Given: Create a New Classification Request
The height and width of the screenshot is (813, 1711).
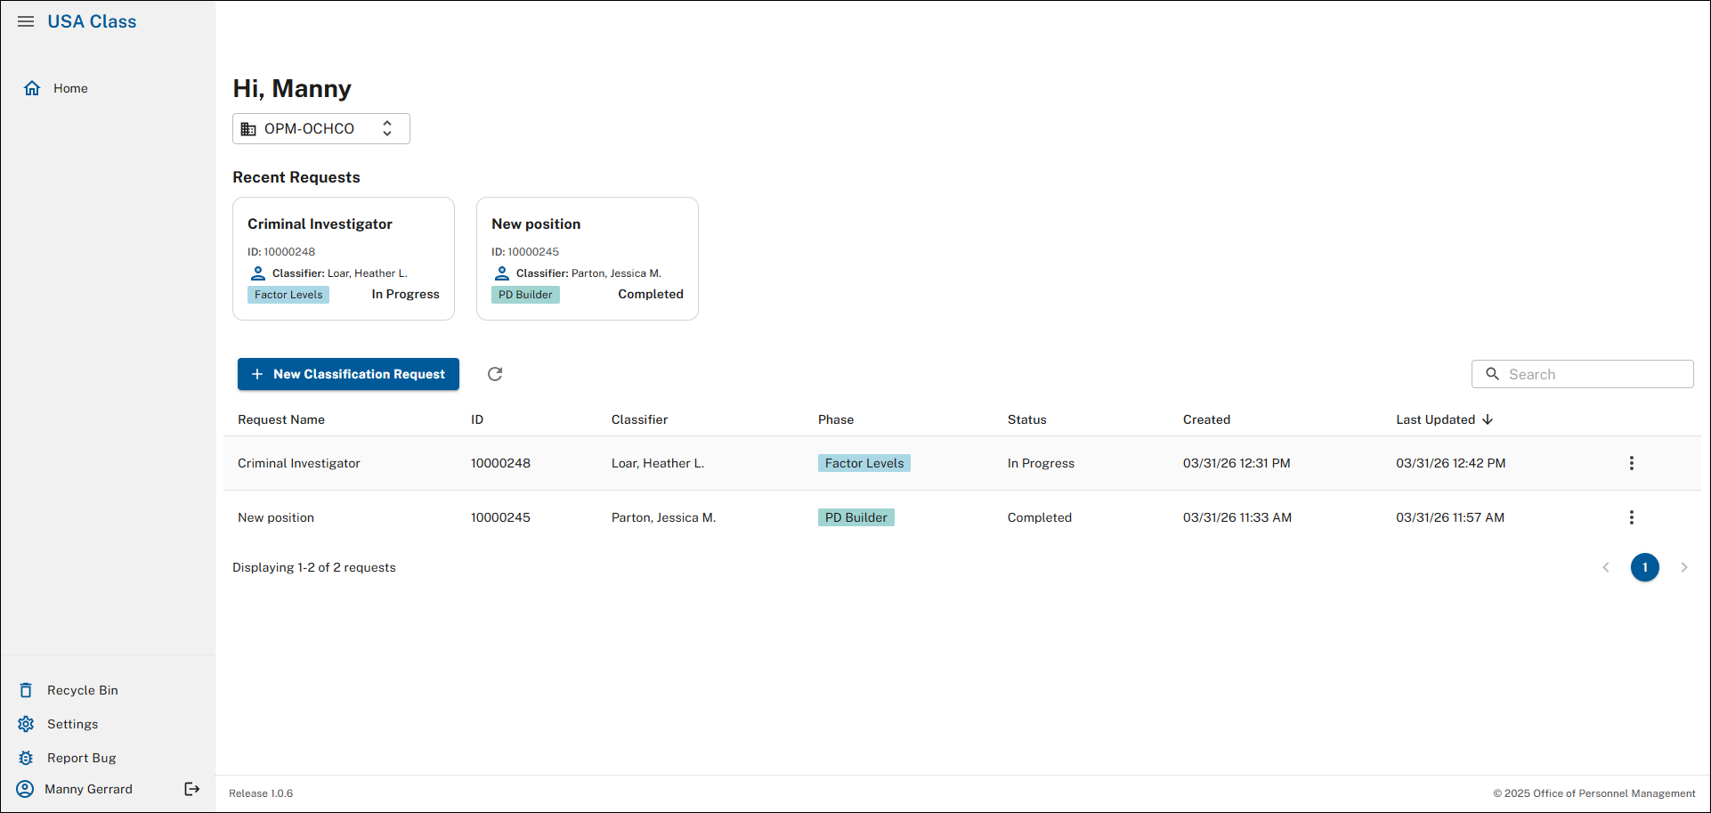Looking at the screenshot, I should pyautogui.click(x=348, y=374).
